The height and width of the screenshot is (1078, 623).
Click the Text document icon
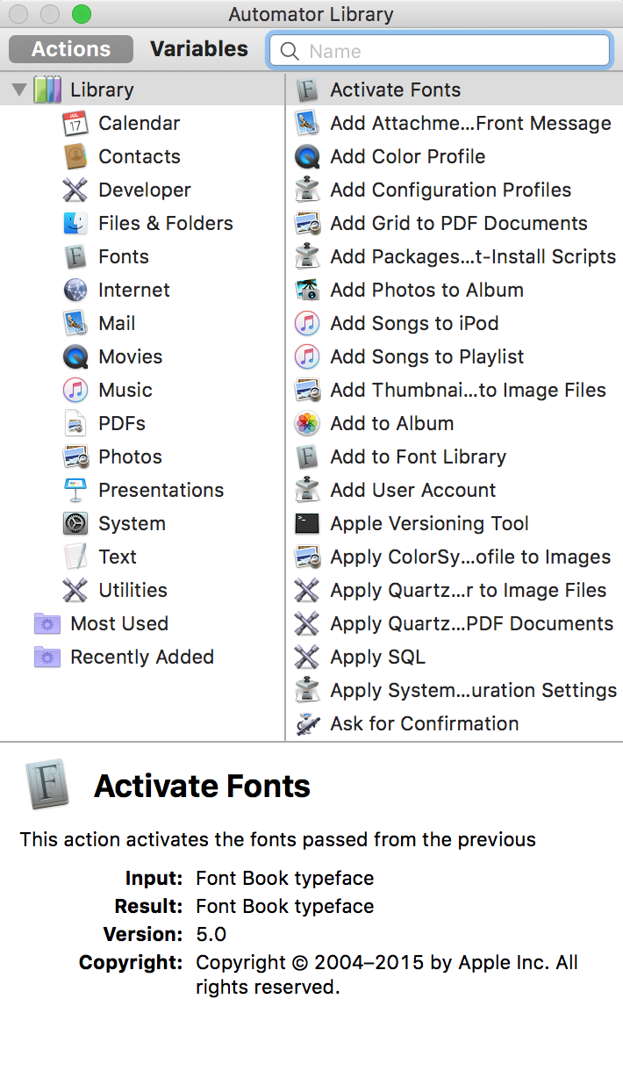(x=75, y=557)
